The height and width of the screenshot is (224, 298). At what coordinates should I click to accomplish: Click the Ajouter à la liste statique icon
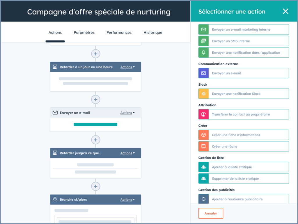203,167
